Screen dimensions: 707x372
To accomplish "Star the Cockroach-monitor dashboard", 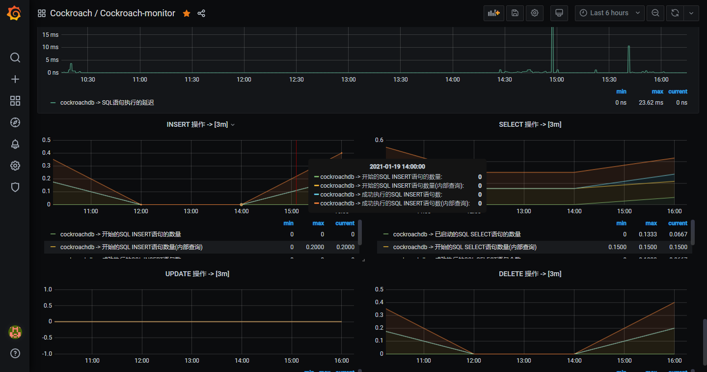I will (187, 13).
